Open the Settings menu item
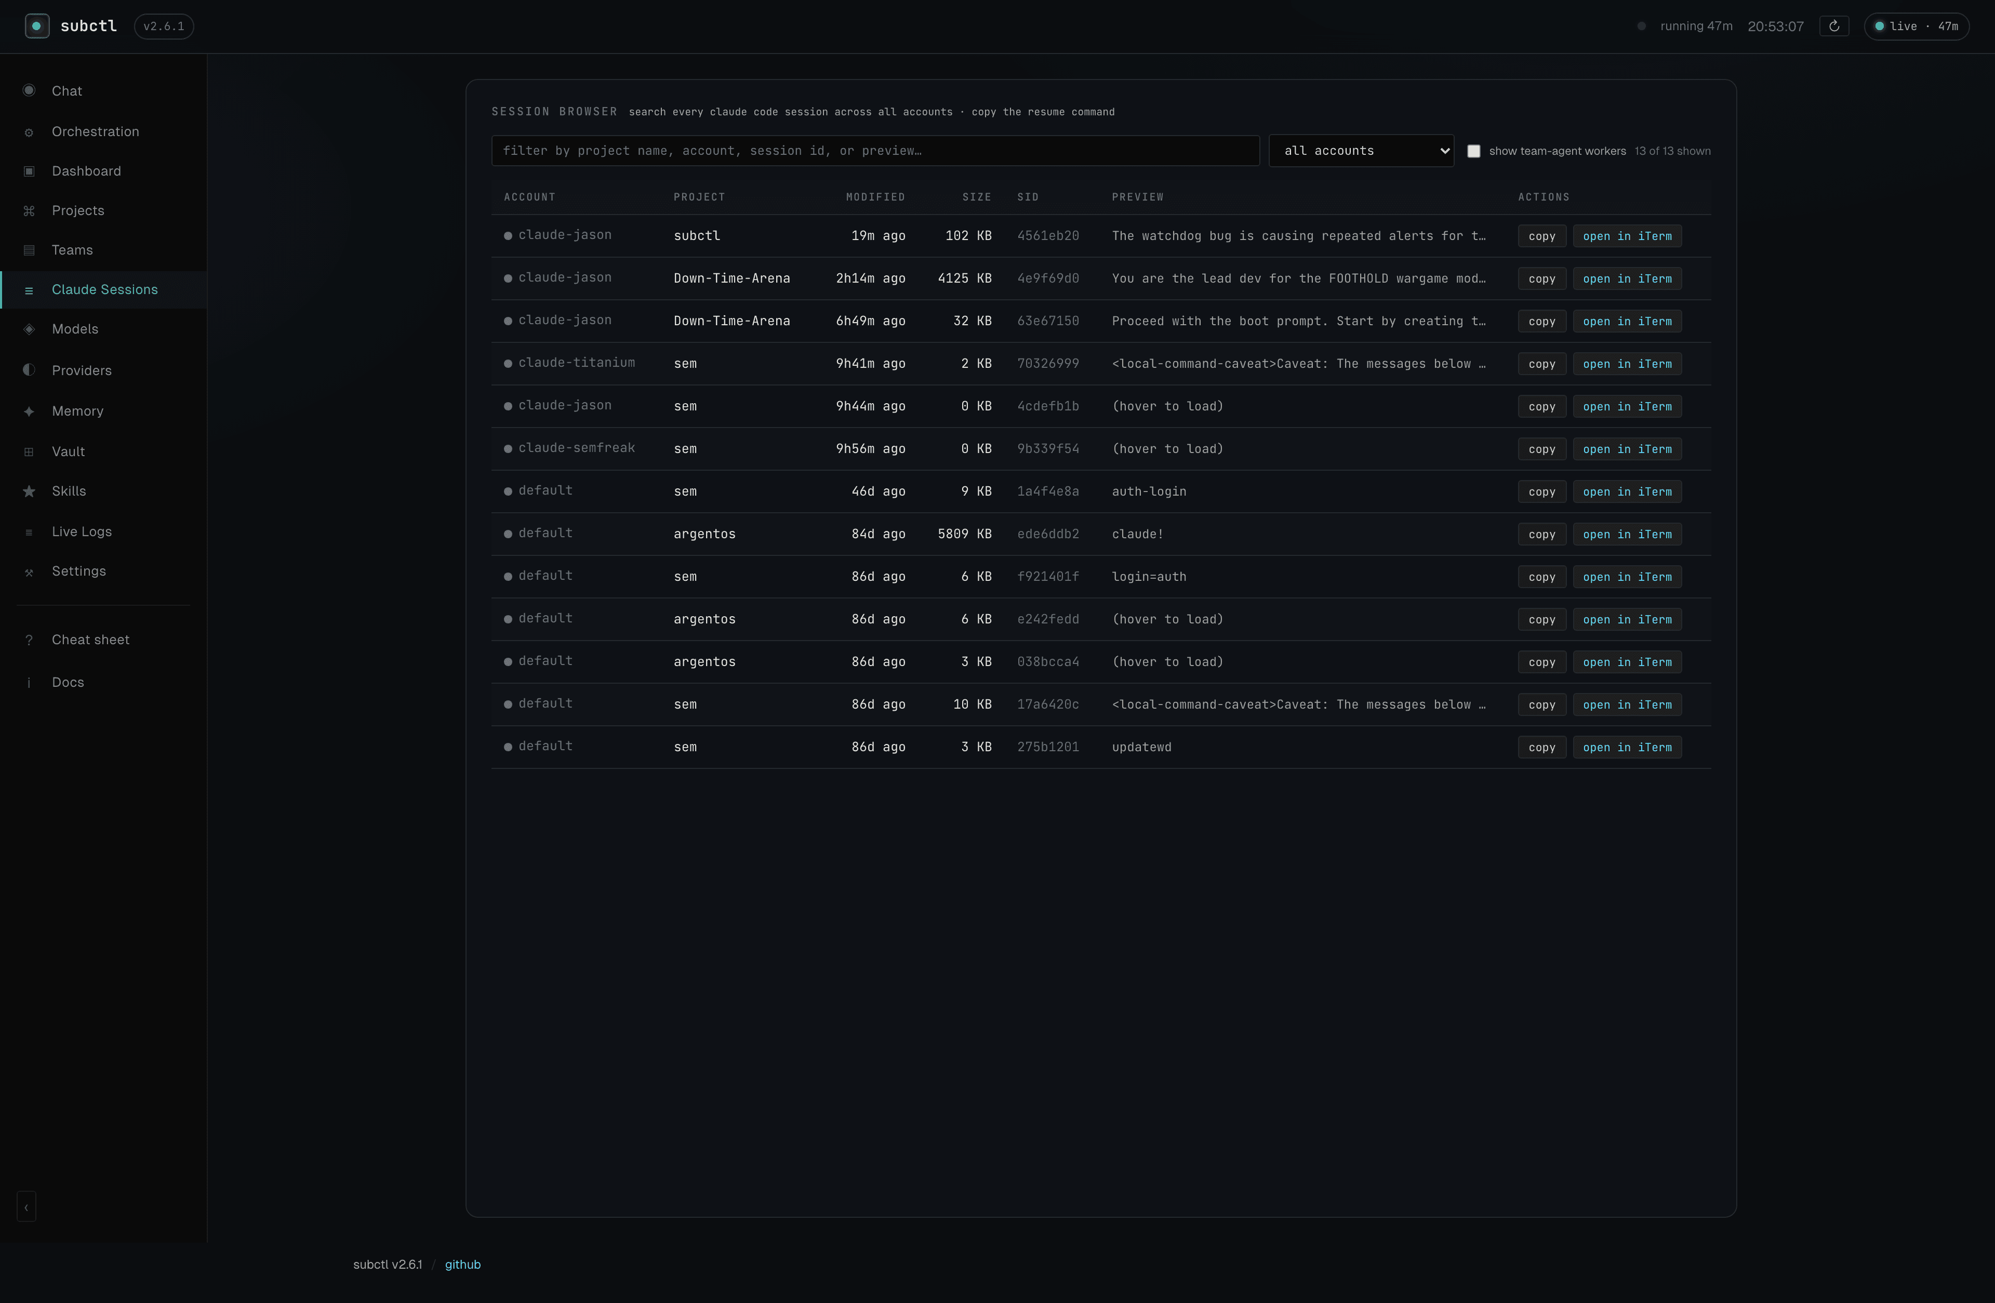The image size is (1995, 1303). (x=79, y=571)
